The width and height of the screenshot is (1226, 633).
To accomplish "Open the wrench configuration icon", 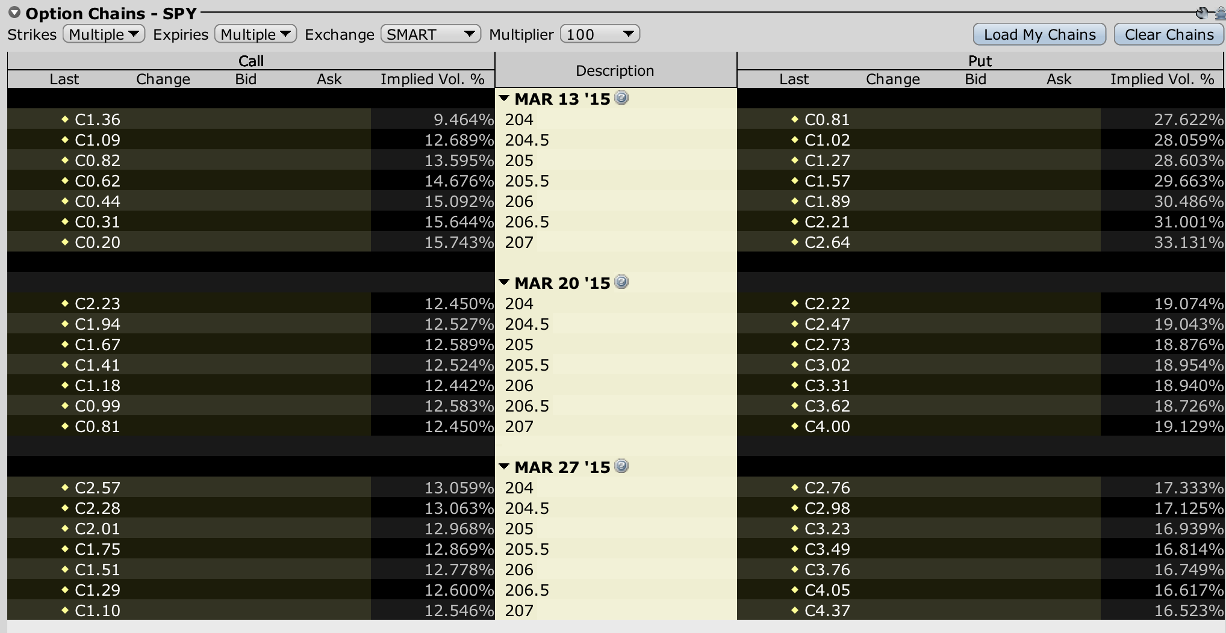I will (x=1202, y=13).
